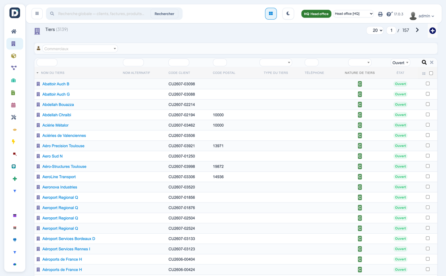This screenshot has width=446, height=276.
Task: Toggle the hamburger menu button
Action: pyautogui.click(x=37, y=14)
